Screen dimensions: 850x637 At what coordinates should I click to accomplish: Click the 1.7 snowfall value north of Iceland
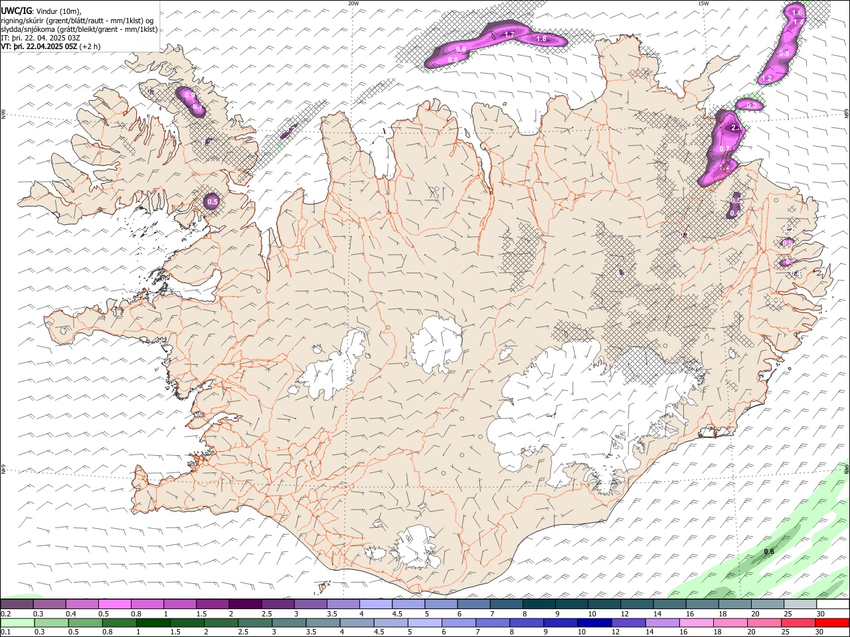click(509, 34)
